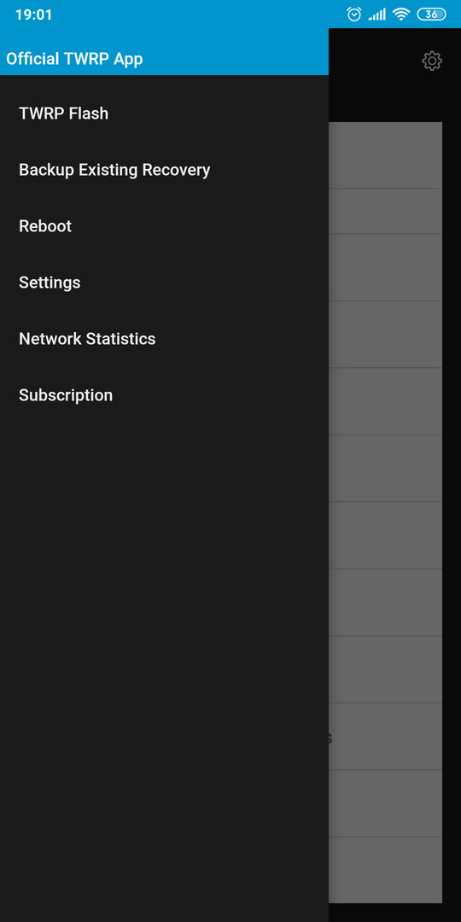Tap the dimmed list row ending in 's'

[x=385, y=737]
